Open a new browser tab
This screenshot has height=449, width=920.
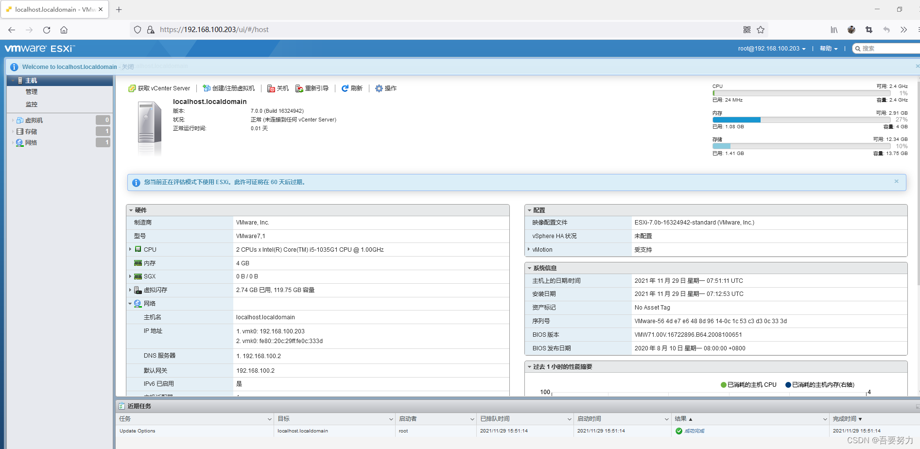[x=119, y=9]
